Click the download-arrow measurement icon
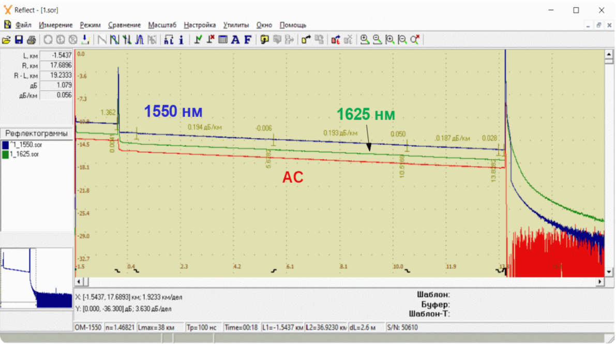 [x=85, y=40]
